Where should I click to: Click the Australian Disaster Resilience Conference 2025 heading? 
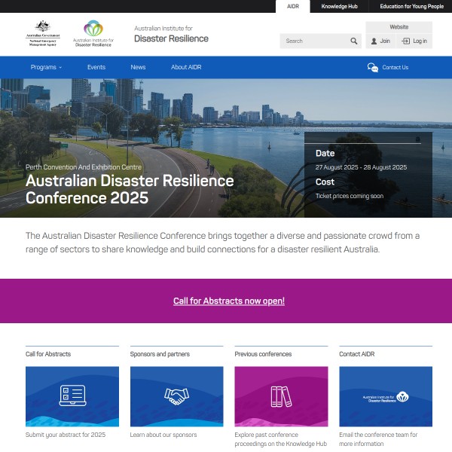click(130, 190)
